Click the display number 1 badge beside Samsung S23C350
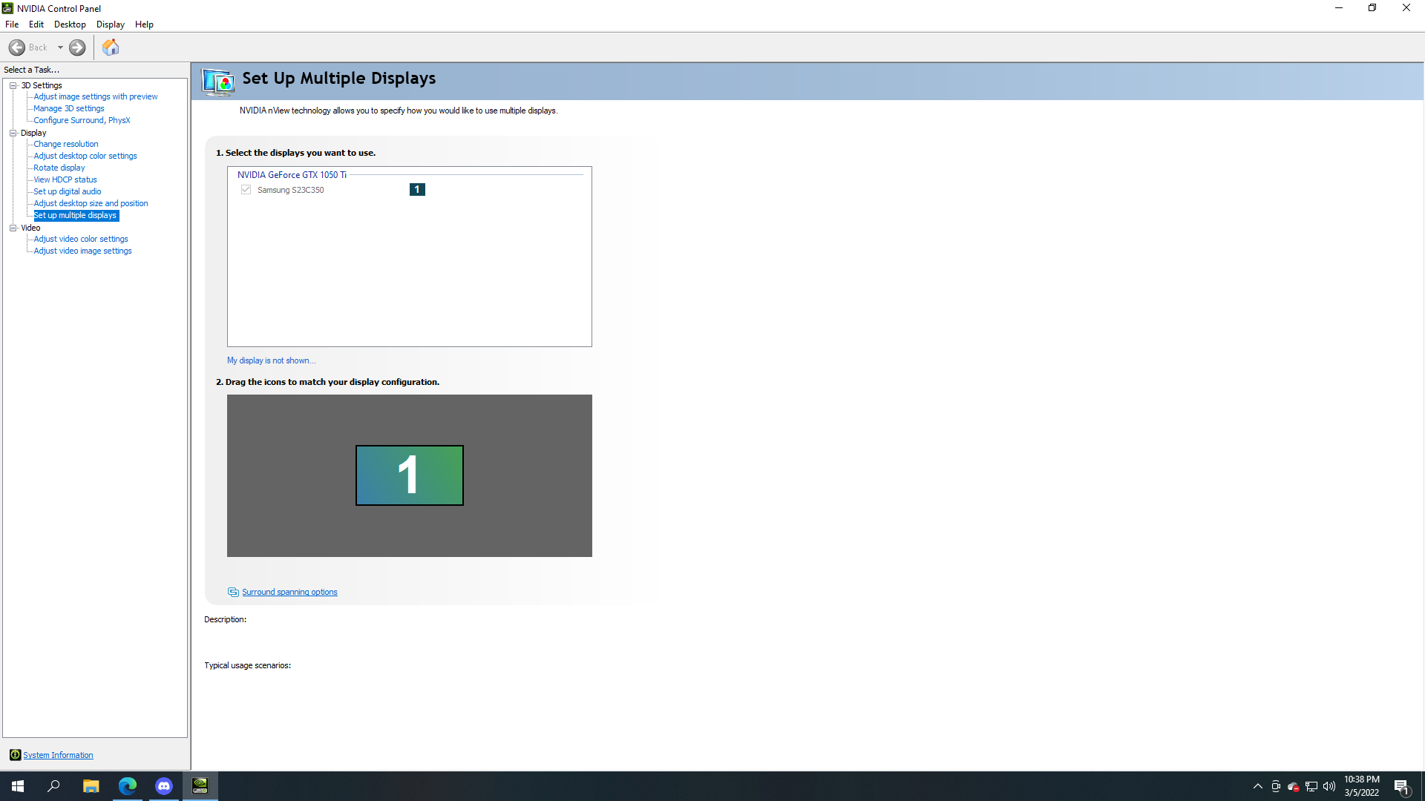This screenshot has height=801, width=1425. (417, 190)
